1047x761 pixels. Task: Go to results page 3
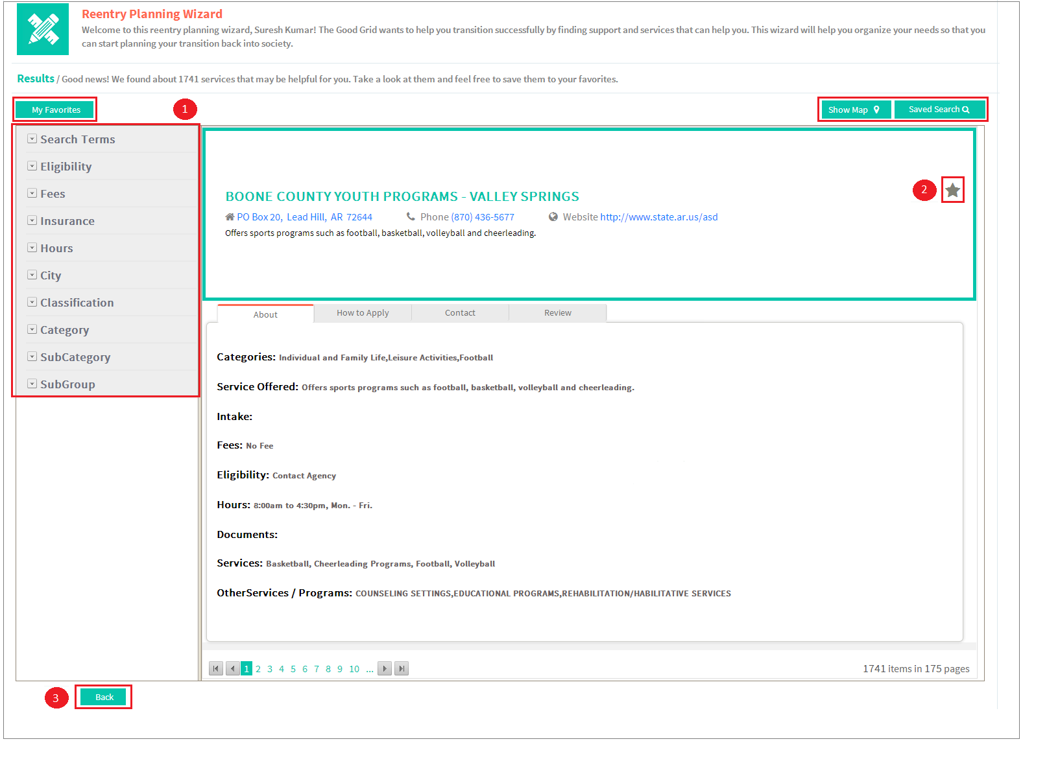click(x=270, y=669)
